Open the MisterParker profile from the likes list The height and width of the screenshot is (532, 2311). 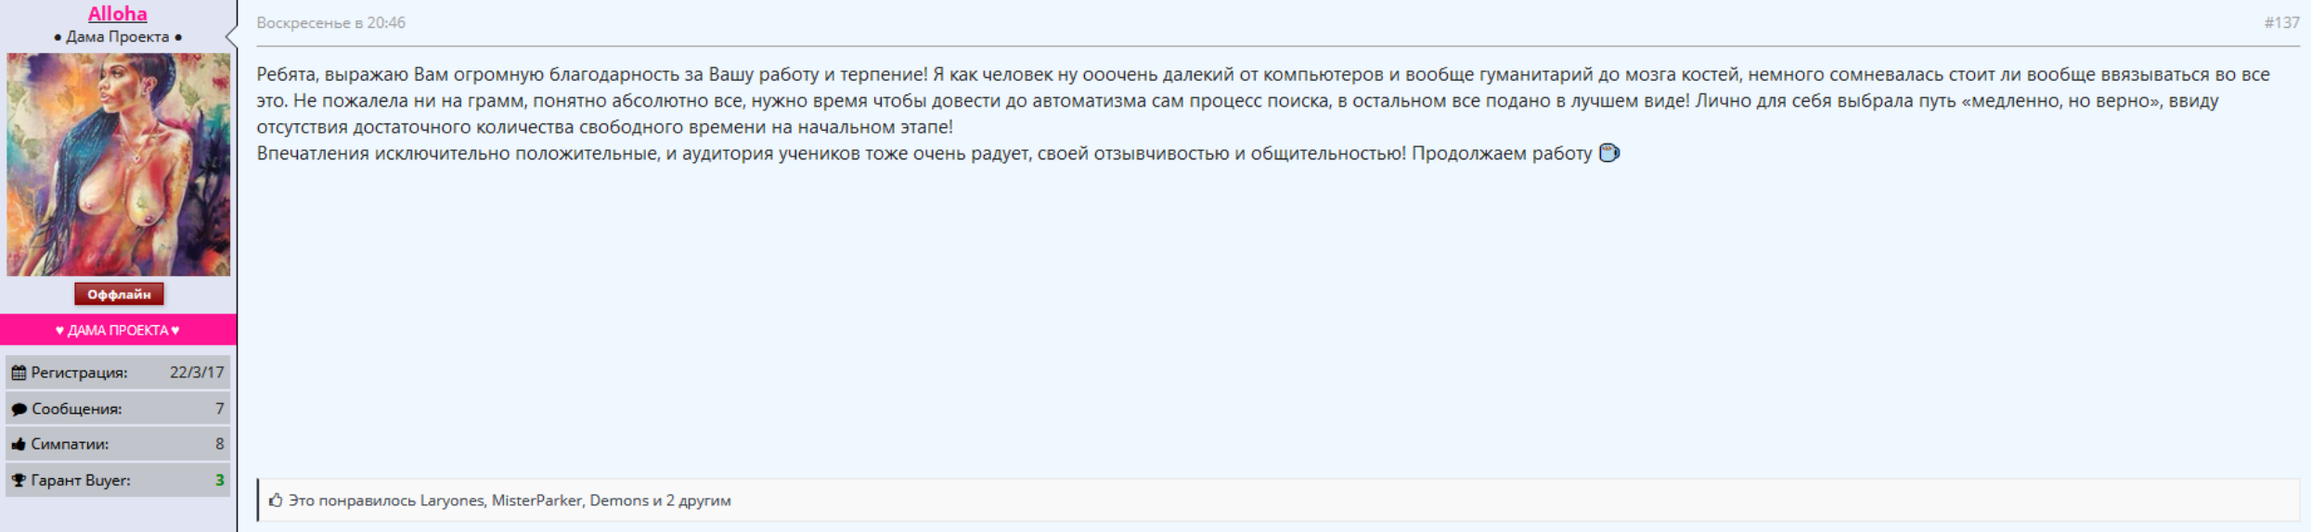536,500
